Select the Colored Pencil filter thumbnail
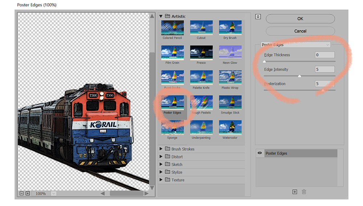Image resolution: width=363 pixels, height=206 pixels. coord(172,28)
